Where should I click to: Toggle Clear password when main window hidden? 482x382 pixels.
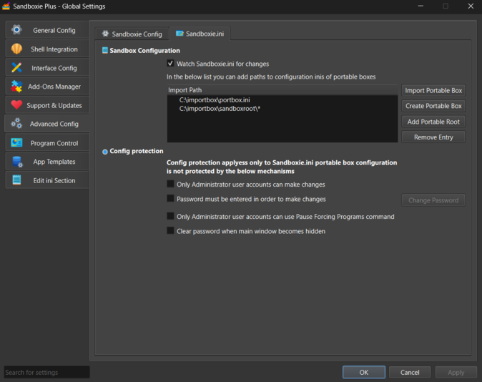tap(170, 231)
